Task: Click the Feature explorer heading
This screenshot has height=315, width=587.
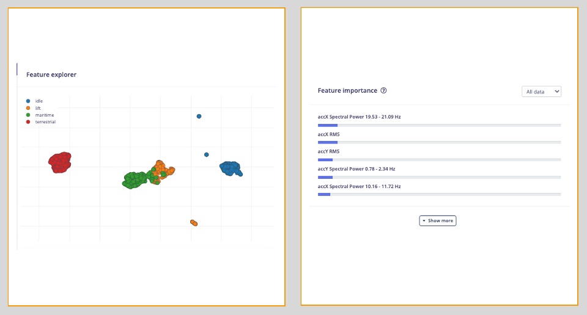Action: point(51,74)
